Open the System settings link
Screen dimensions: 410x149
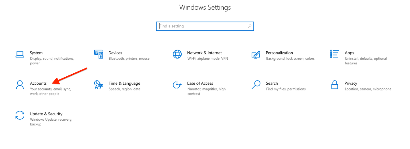pyautogui.click(x=36, y=53)
